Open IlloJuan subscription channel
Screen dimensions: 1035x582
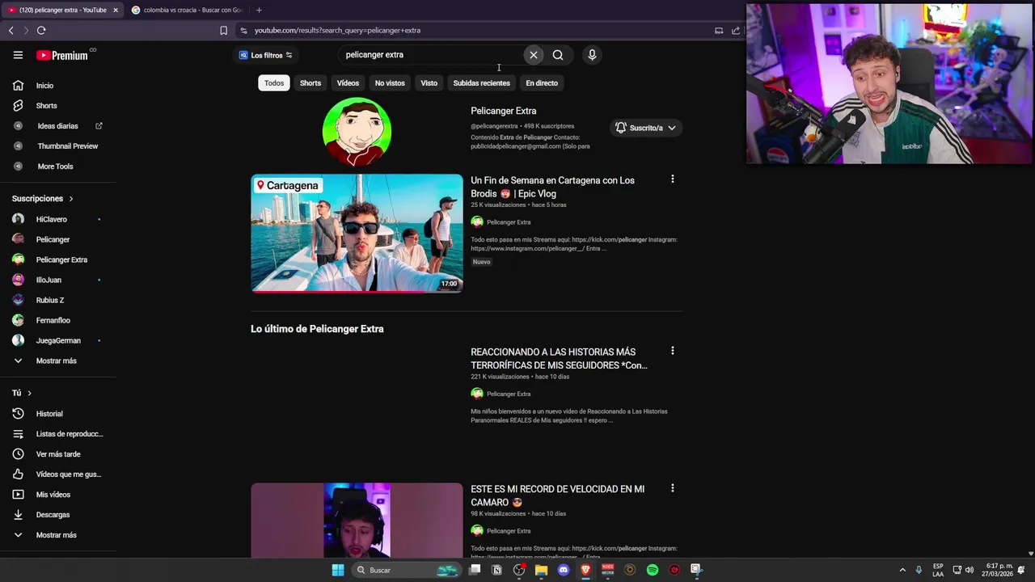(x=49, y=280)
